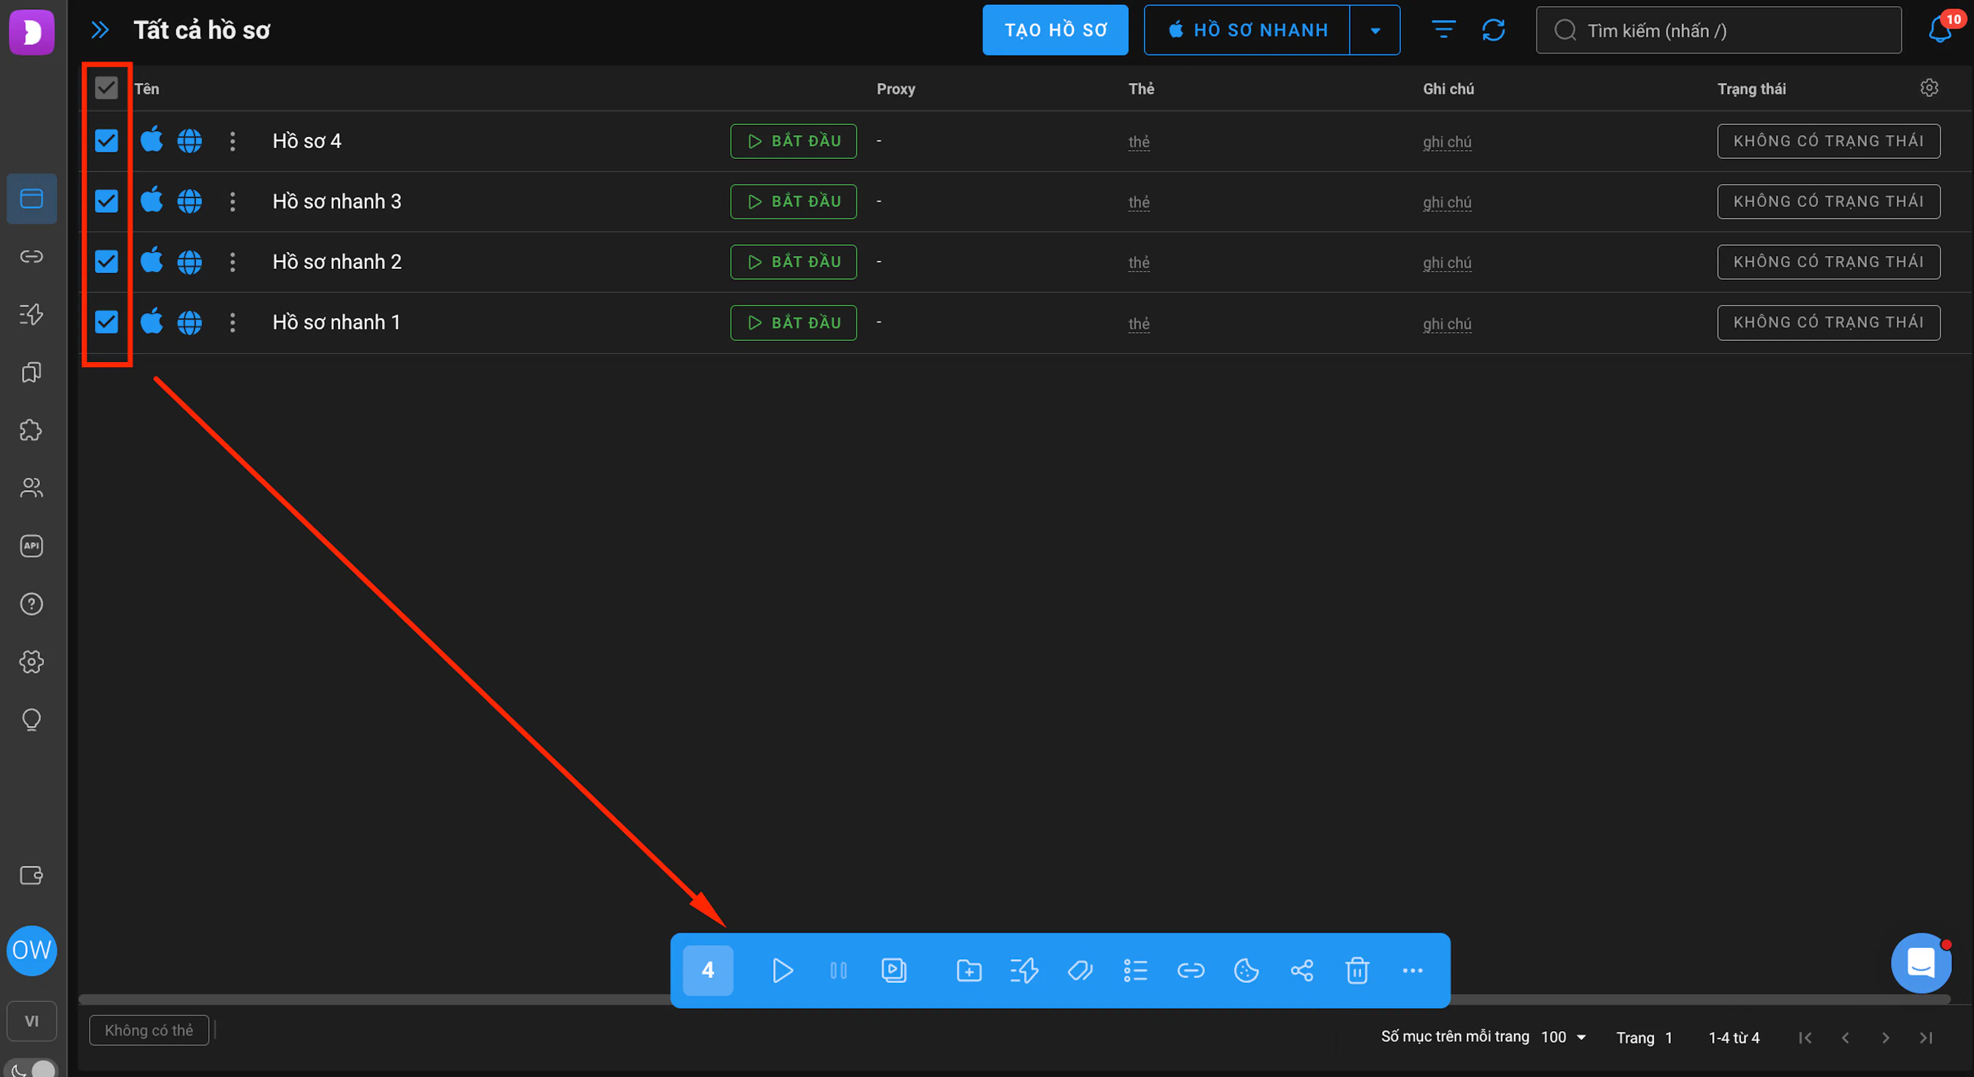Image resolution: width=1974 pixels, height=1077 pixels.
Task: Click the link proxy icon in bulk bar
Action: (1190, 971)
